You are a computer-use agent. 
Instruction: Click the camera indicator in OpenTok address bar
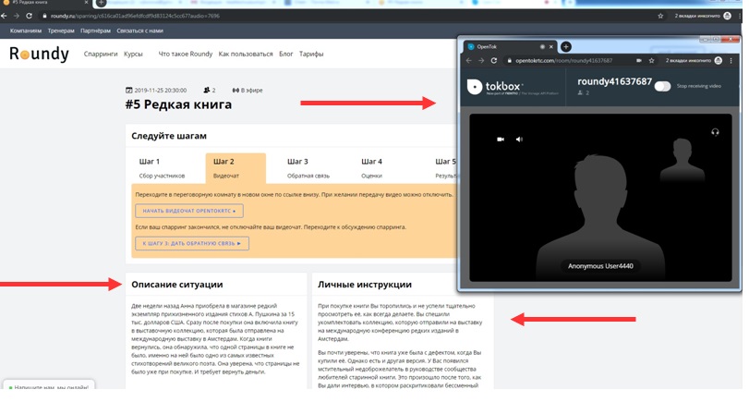click(639, 61)
